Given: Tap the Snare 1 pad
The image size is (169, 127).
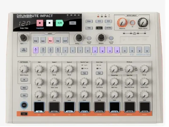Looking at the screenshot, I should coord(54,107).
